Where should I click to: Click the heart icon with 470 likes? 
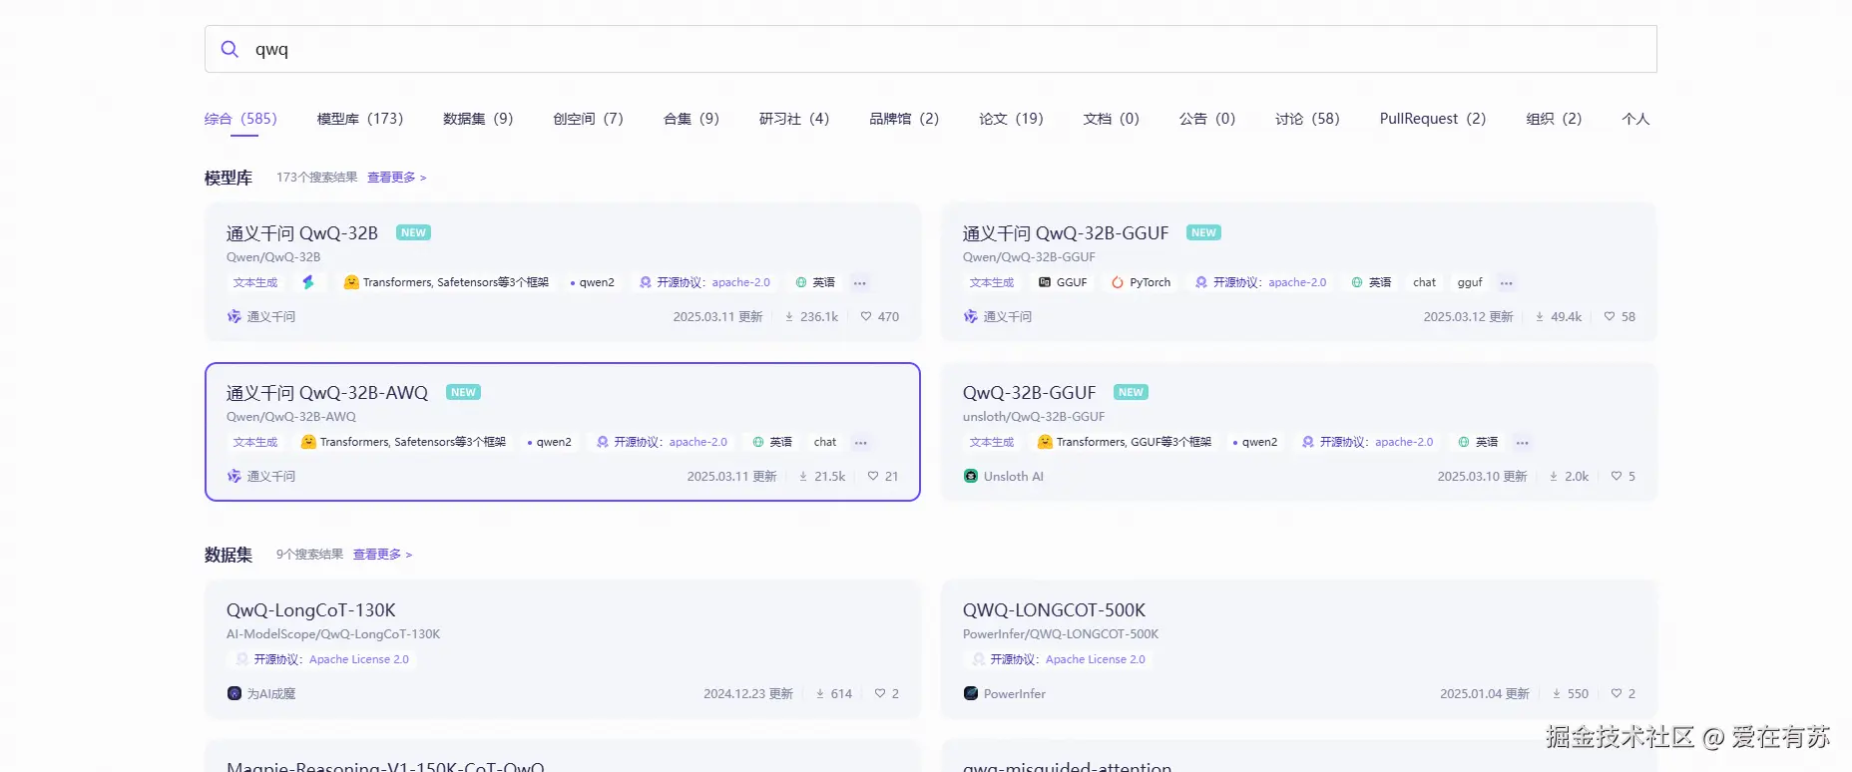[866, 316]
